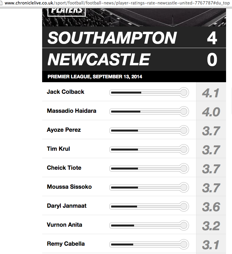Click the 4.1 rating score box

pos(211,92)
